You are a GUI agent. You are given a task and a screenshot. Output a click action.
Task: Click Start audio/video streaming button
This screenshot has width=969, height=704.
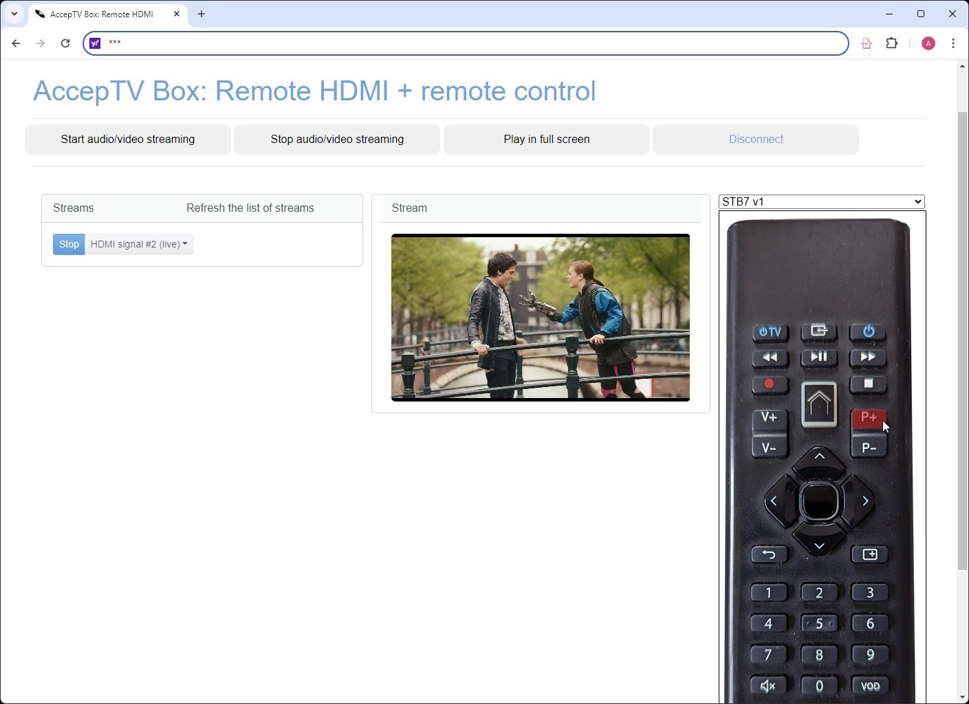[x=128, y=140]
